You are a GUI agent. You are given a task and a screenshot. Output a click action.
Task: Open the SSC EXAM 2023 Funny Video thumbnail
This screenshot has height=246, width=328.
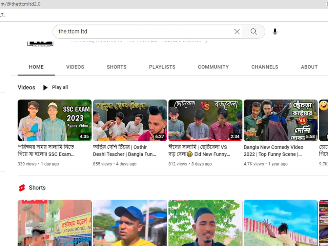[54, 120]
